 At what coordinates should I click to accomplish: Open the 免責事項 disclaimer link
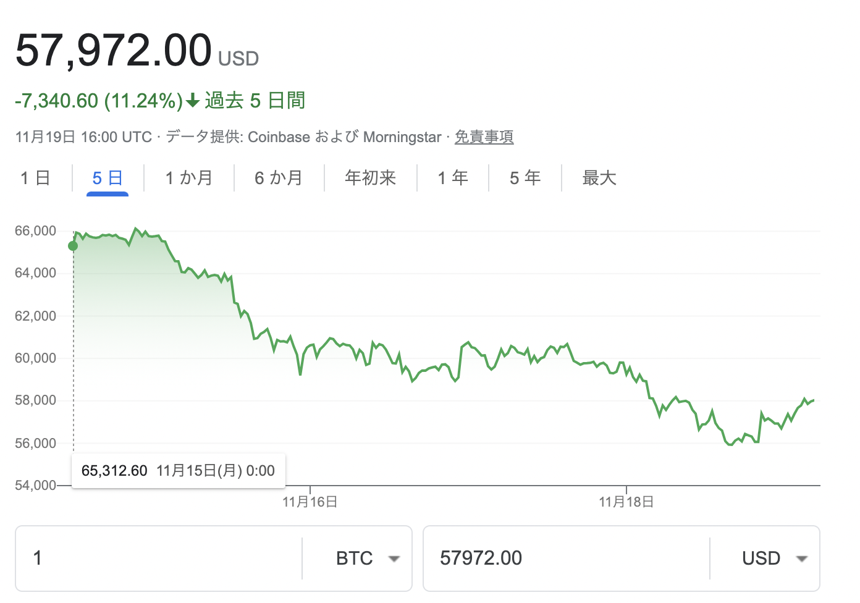[484, 137]
